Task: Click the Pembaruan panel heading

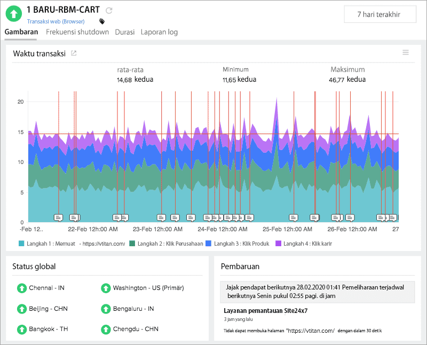Action: pyautogui.click(x=240, y=266)
